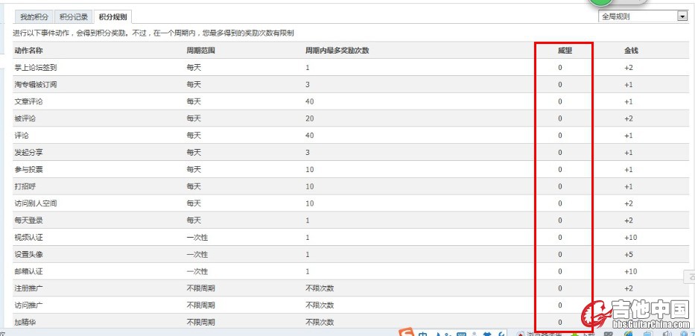
Task: Open the Sogou soft keyboard icon
Action: point(461,333)
